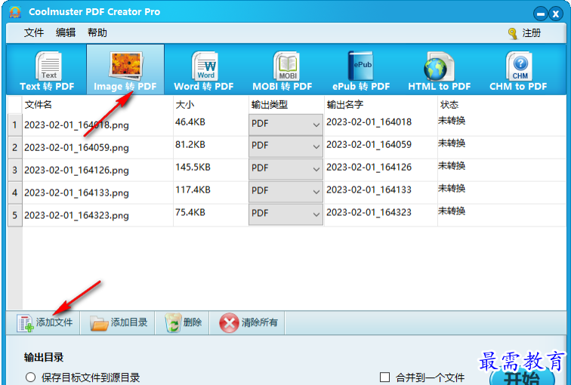Click 未转换 status in the 164018 row

[x=452, y=121]
